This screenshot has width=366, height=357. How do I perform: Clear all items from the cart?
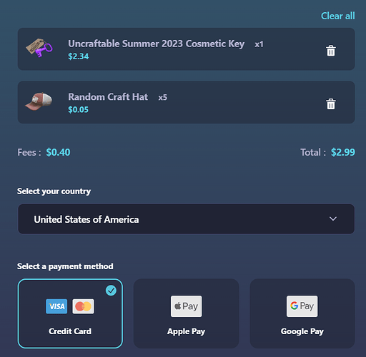pyautogui.click(x=338, y=16)
